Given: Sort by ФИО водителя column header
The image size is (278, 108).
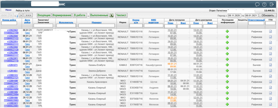Looking at the screenshot, I should [x=154, y=21].
